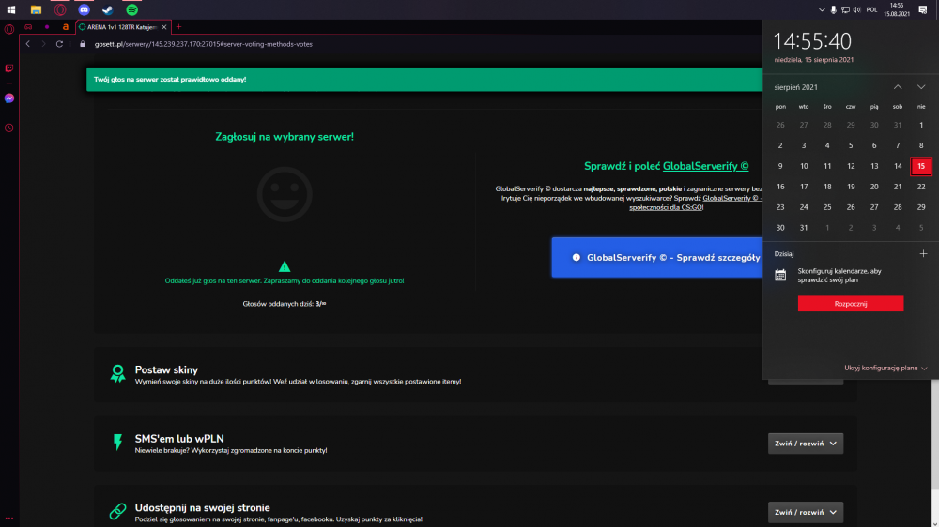Open the Action Center notifications icon
The image size is (939, 527).
coord(923,9)
